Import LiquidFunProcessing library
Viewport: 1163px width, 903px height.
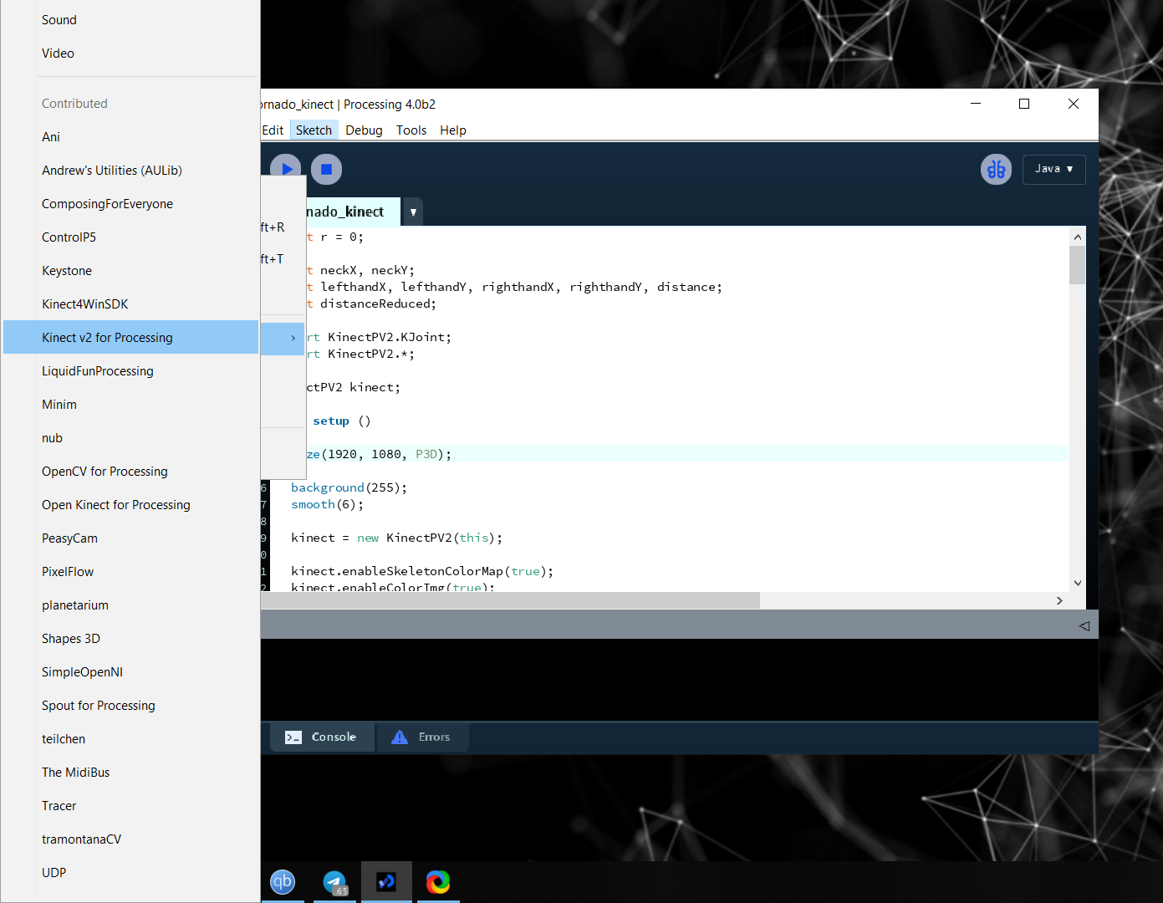[x=131, y=371]
